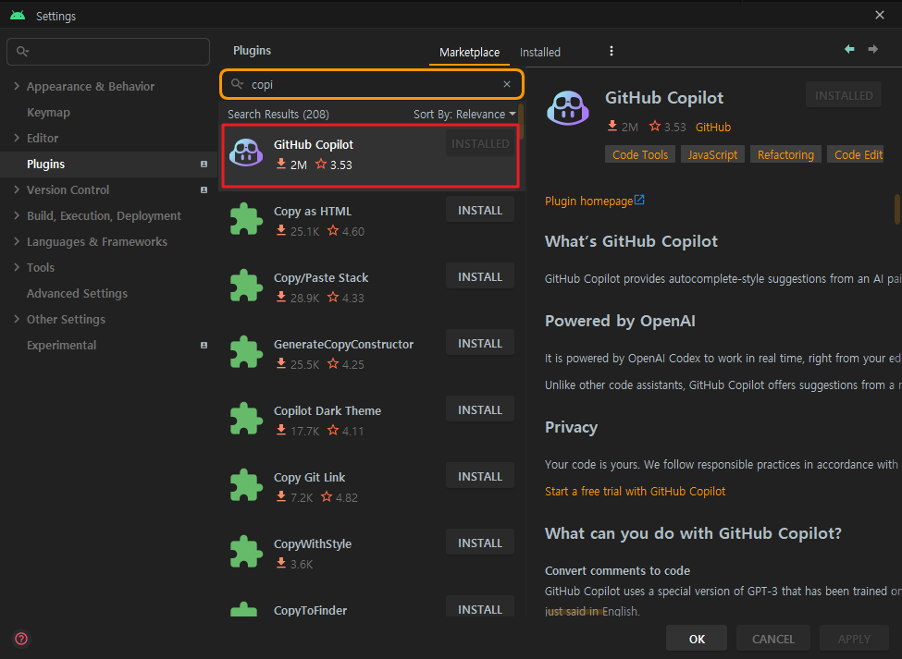Expand Build, Execution, Deployment node
The image size is (902, 659).
pos(17,215)
